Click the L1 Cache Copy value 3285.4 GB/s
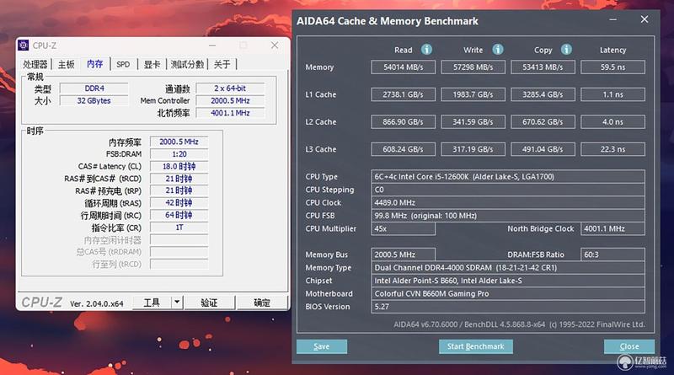674x375 pixels. (x=543, y=94)
